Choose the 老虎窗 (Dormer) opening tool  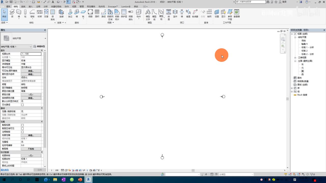195,13
